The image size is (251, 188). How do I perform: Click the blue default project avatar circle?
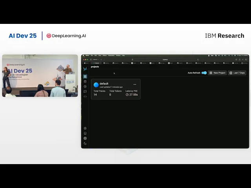(x=96, y=85)
